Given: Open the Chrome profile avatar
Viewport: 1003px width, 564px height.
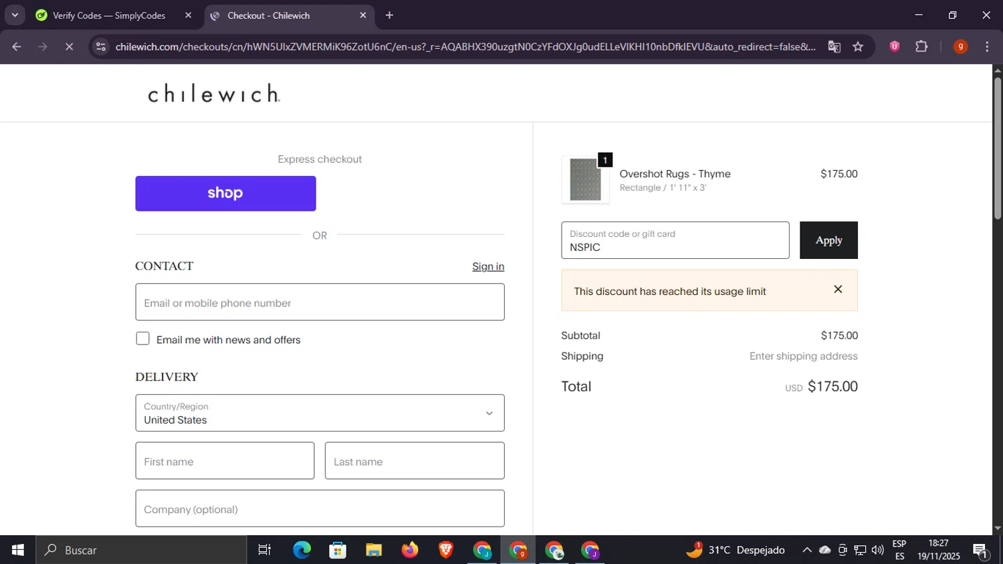Looking at the screenshot, I should [x=960, y=46].
